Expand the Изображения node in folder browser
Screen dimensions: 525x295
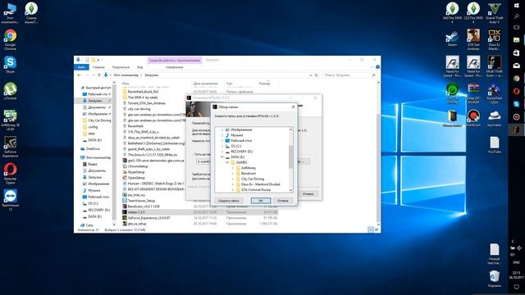point(222,129)
